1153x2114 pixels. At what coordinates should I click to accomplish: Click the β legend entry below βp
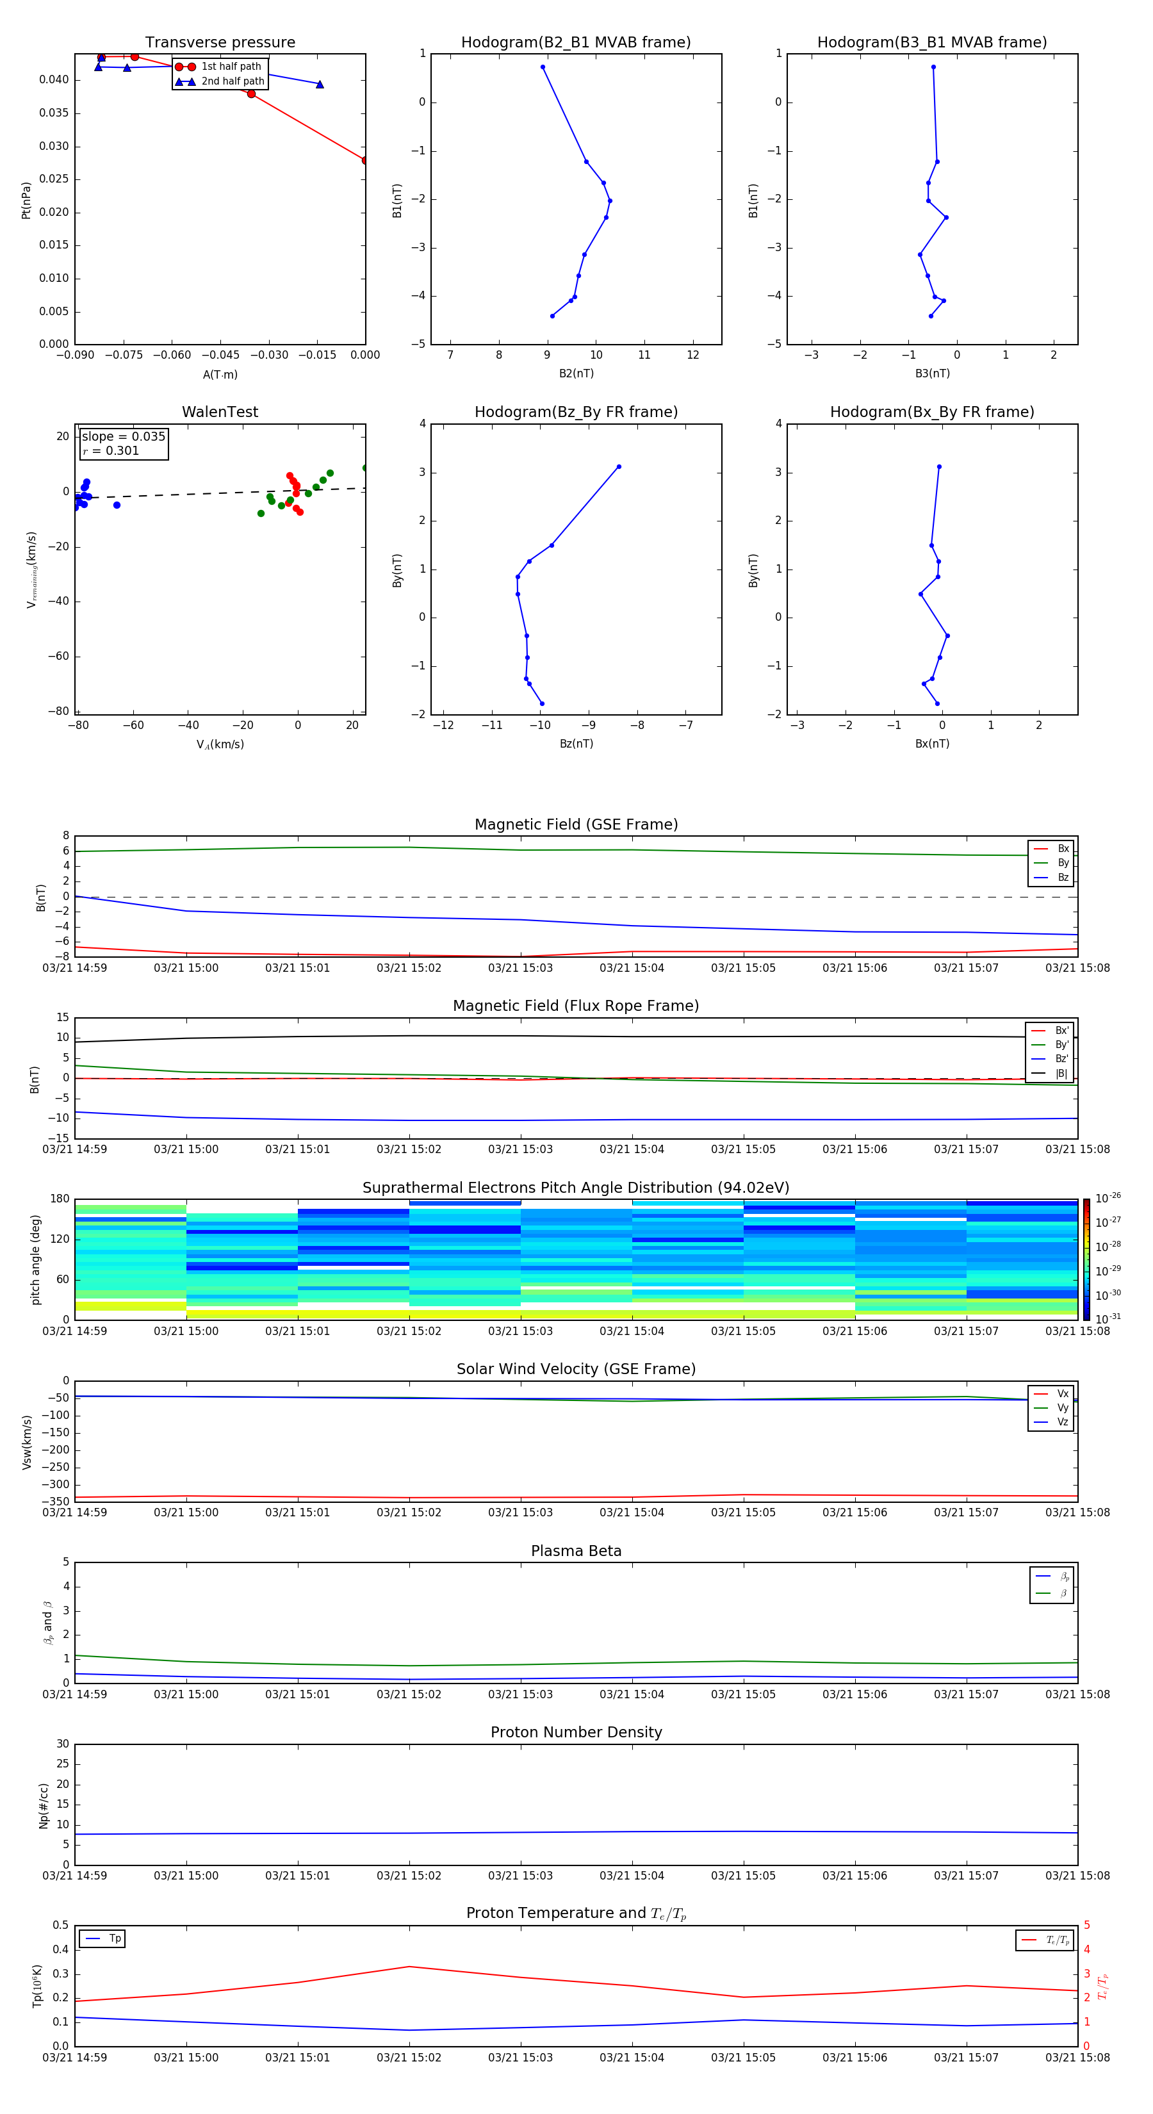coord(1052,1593)
